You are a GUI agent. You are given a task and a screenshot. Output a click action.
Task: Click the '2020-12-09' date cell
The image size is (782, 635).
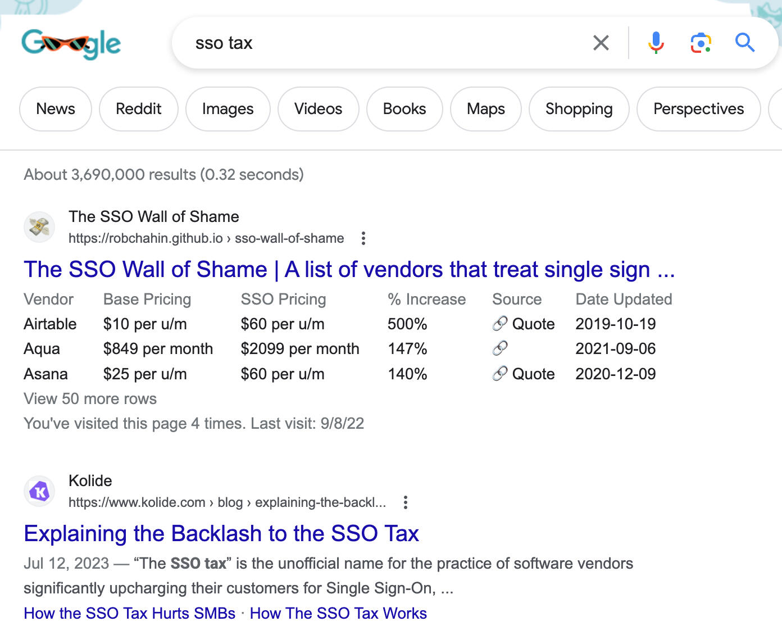[616, 374]
